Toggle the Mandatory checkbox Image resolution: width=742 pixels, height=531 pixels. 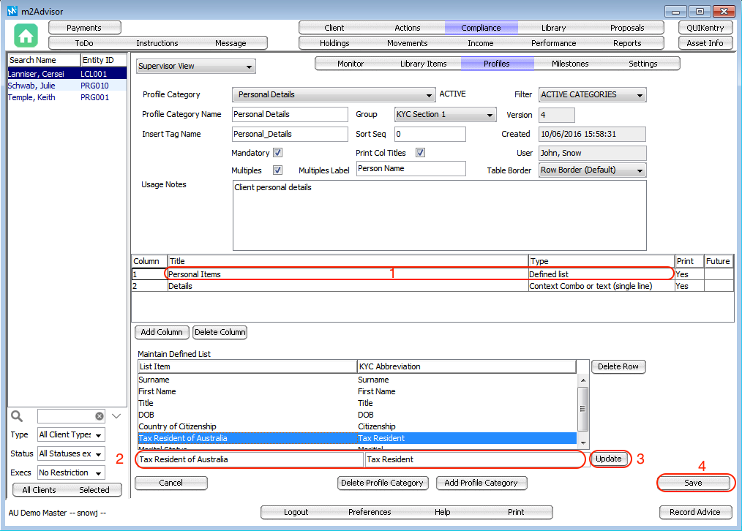(x=277, y=153)
